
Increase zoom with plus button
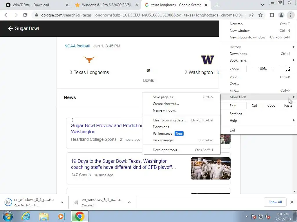(273, 69)
